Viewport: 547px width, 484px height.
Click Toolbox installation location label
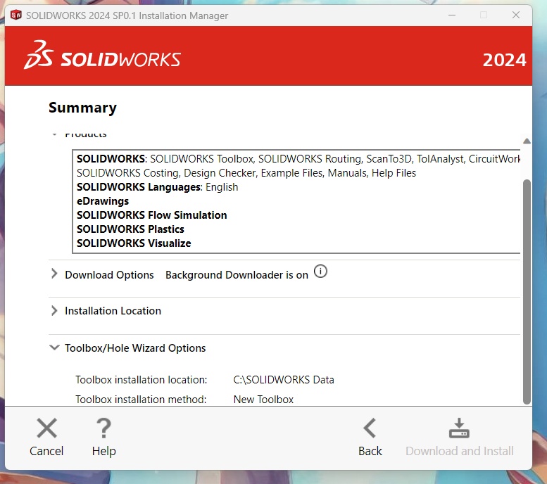142,379
